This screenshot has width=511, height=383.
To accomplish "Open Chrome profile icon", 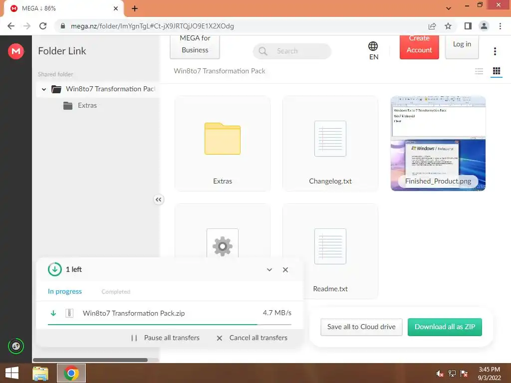I will [484, 26].
